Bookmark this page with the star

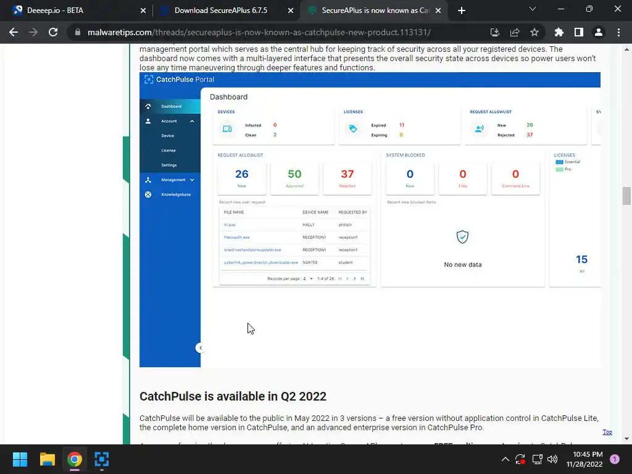pos(534,32)
